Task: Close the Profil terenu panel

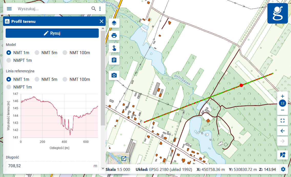Action: 102,21
